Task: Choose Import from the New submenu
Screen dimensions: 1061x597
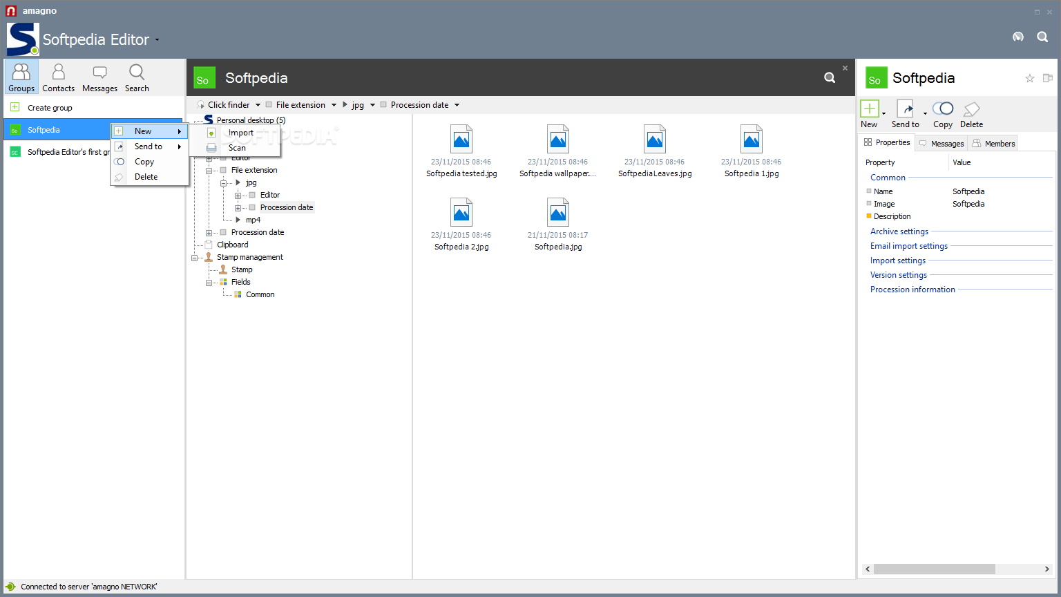Action: click(234, 133)
